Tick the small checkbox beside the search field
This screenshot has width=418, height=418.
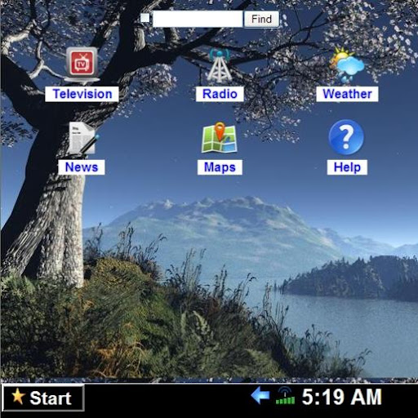145,18
